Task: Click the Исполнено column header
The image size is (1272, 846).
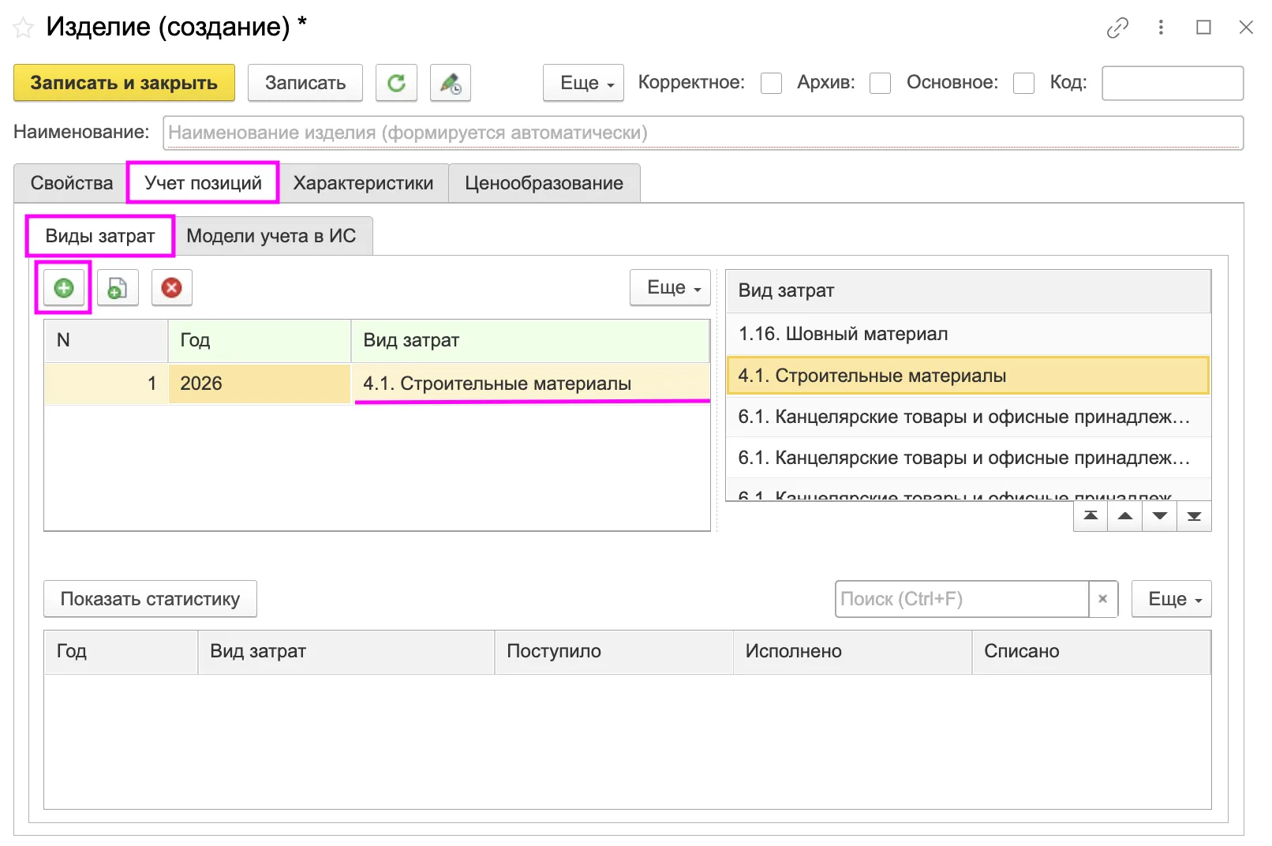Action: (x=852, y=652)
